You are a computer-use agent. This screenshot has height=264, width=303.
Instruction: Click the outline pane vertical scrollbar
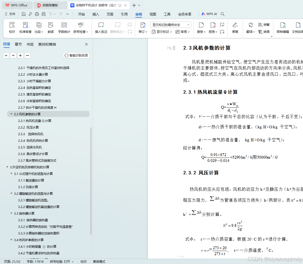click(x=91, y=180)
